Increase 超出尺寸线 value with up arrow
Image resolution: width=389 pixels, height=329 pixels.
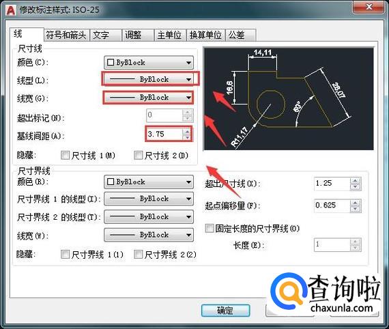356,181
